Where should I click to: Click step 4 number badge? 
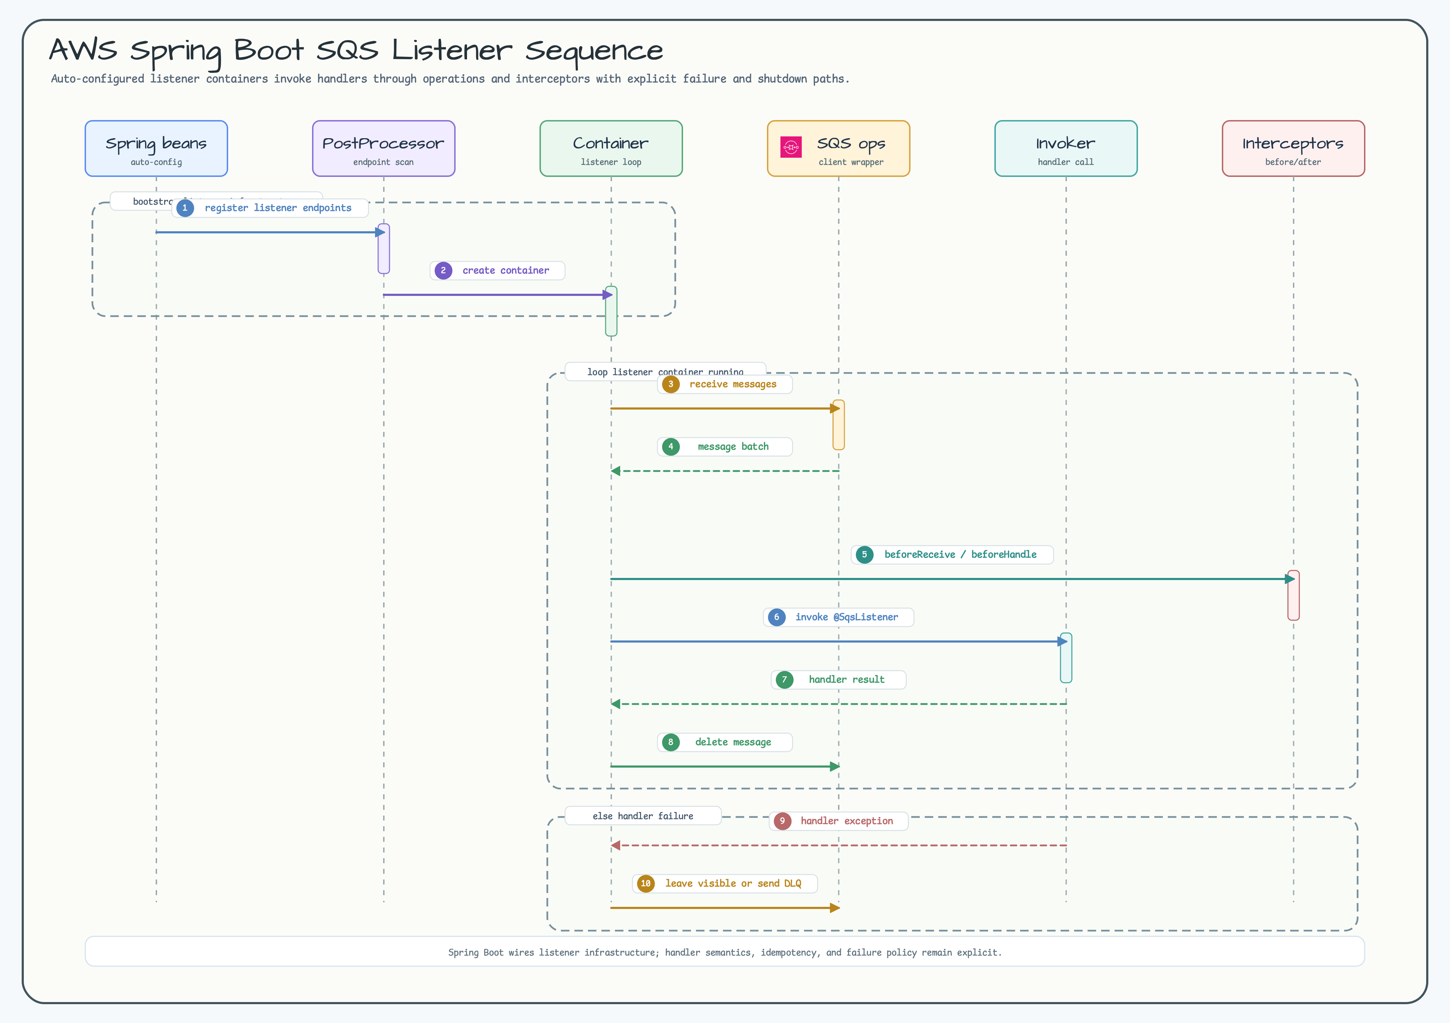671,446
